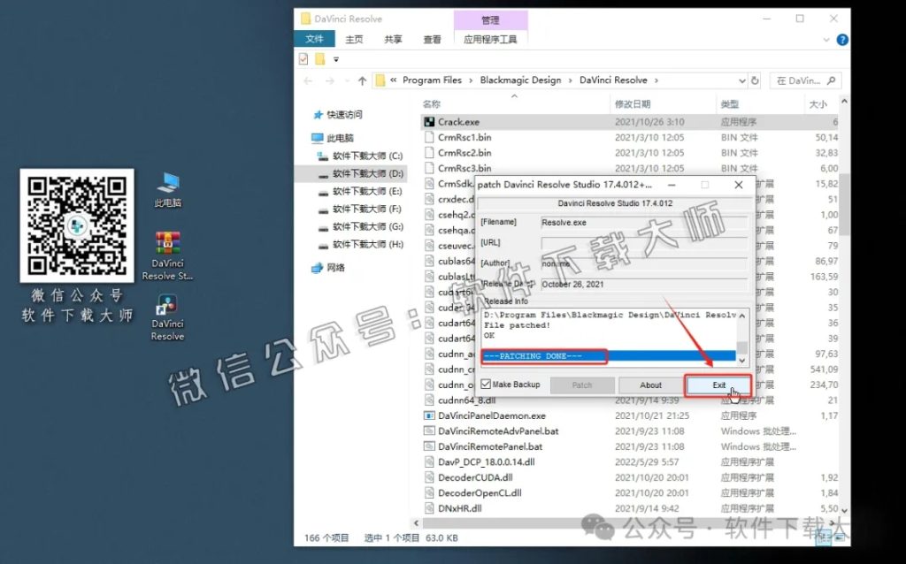Viewport: 906px width, 564px height.
Task: Click the Exit button in the patcher
Action: click(718, 385)
